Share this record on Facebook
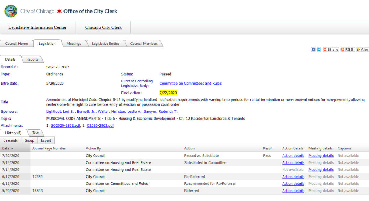 [313, 49]
